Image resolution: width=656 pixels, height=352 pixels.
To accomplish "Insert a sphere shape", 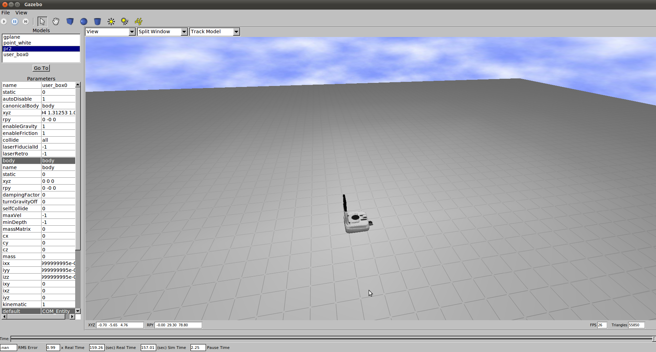I will pos(84,21).
